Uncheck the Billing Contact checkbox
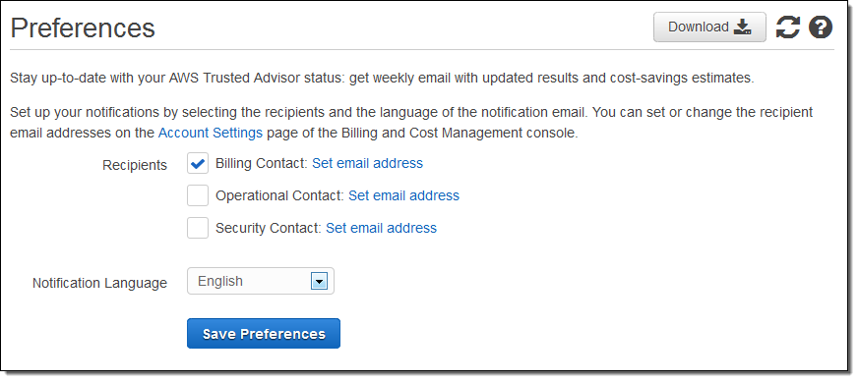The height and width of the screenshot is (382, 859). (198, 163)
